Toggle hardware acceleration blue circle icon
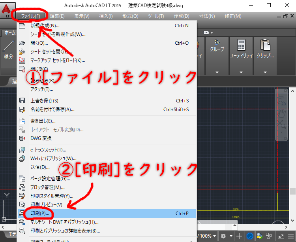Viewport: 296px width, 242px height. point(250,236)
